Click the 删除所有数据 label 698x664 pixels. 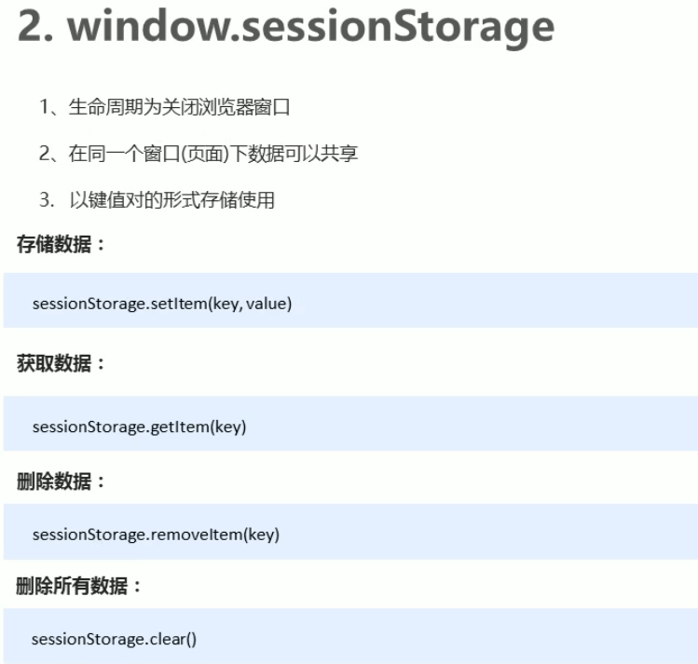[x=79, y=586]
